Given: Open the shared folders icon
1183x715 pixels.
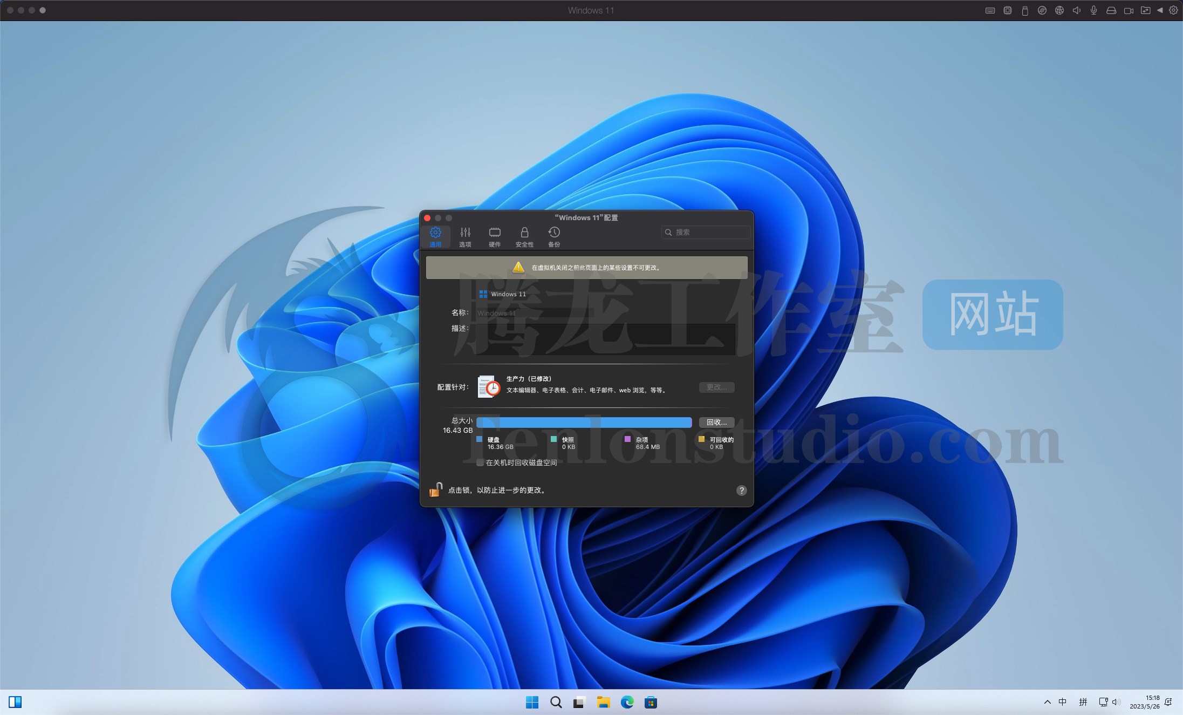Looking at the screenshot, I should pyautogui.click(x=1145, y=10).
